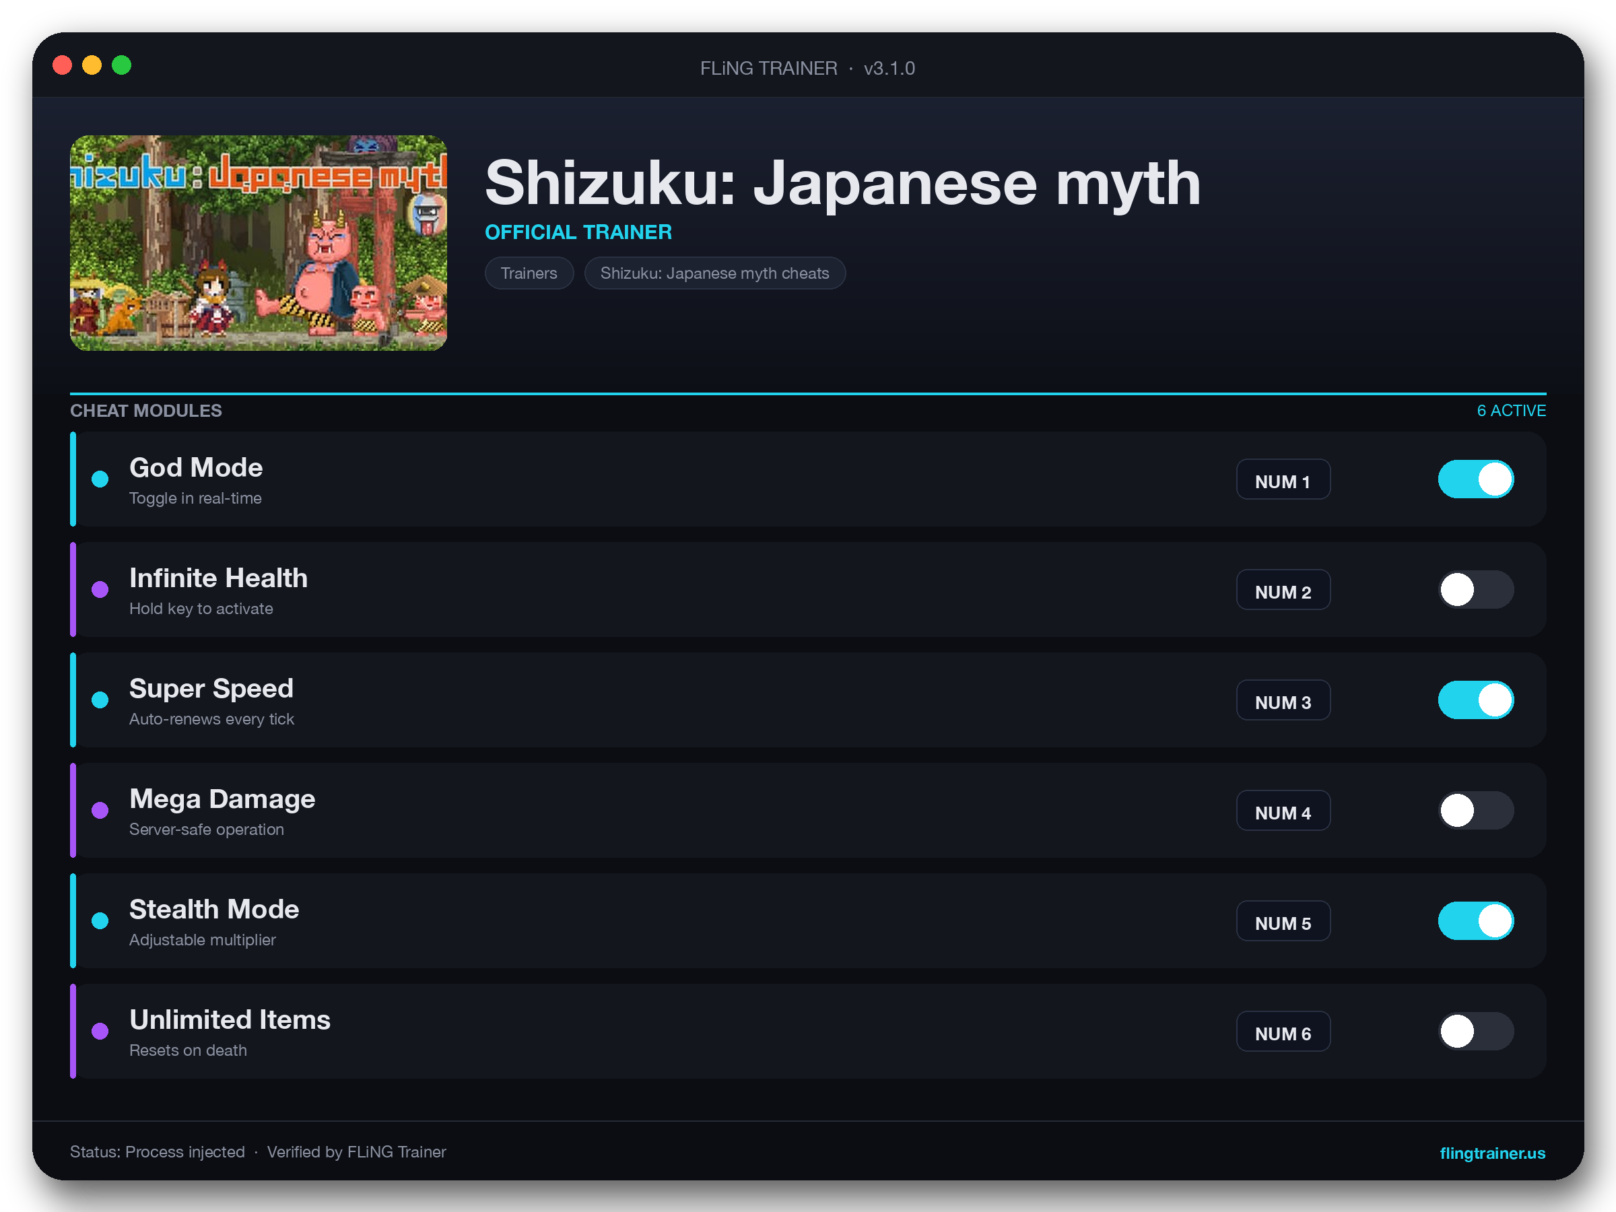Screen dimensions: 1616x1212
Task: Click the NUM 1 hotkey button
Action: pyautogui.click(x=1283, y=480)
